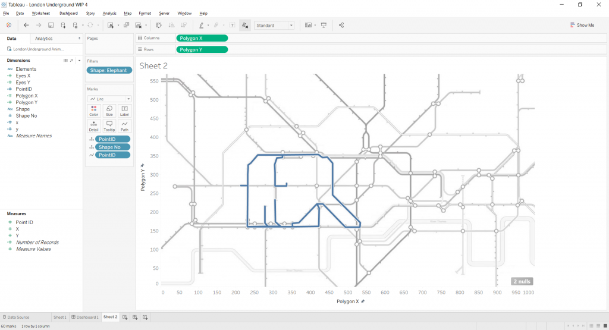Click the Polygon X pill on Columns
609x330 pixels.
point(202,38)
